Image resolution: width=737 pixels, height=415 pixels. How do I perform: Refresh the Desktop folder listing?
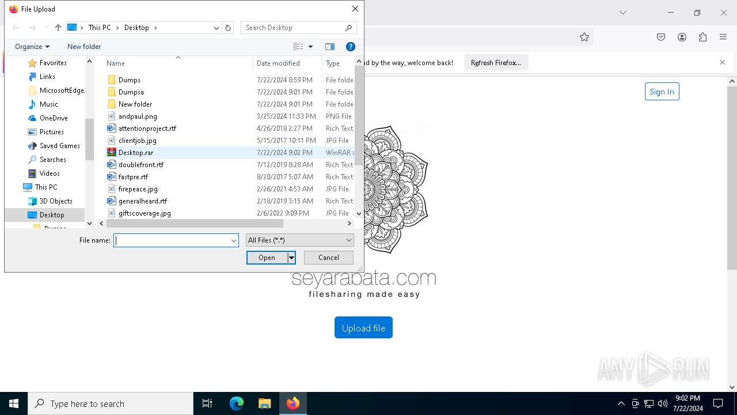pyautogui.click(x=228, y=28)
